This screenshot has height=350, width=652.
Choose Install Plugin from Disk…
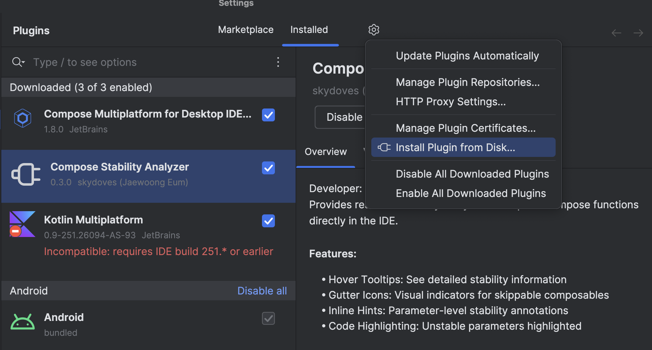tap(455, 148)
